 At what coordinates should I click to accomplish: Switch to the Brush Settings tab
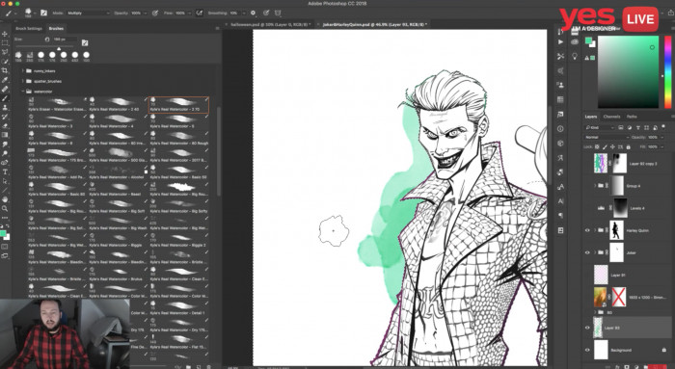tap(29, 28)
